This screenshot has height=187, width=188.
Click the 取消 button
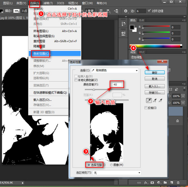155,79
